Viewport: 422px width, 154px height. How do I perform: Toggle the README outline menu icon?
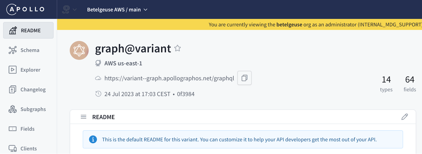pos(84,117)
